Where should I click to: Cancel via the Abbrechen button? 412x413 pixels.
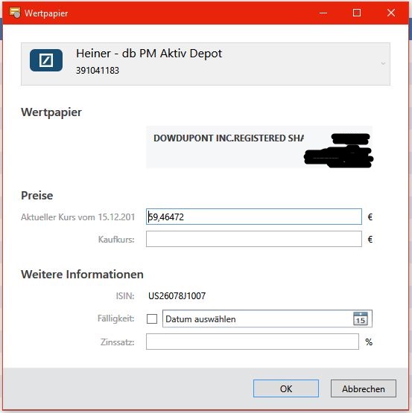click(x=364, y=388)
